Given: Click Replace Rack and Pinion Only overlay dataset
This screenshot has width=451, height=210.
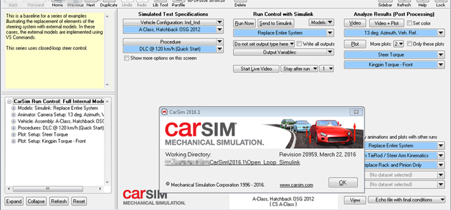Looking at the screenshot, I should pyautogui.click(x=401, y=165).
